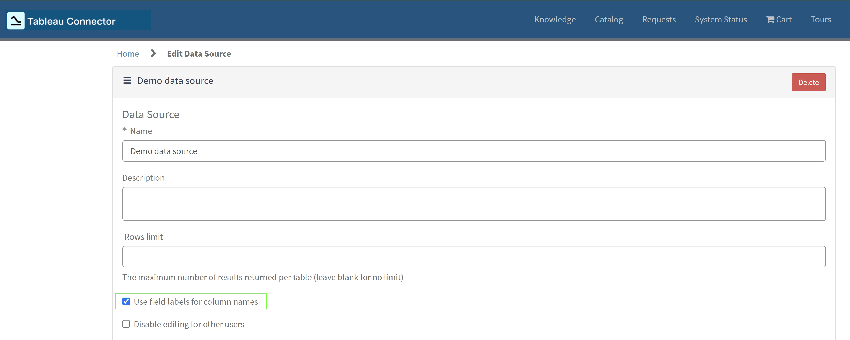Open the Tours section

pos(821,19)
